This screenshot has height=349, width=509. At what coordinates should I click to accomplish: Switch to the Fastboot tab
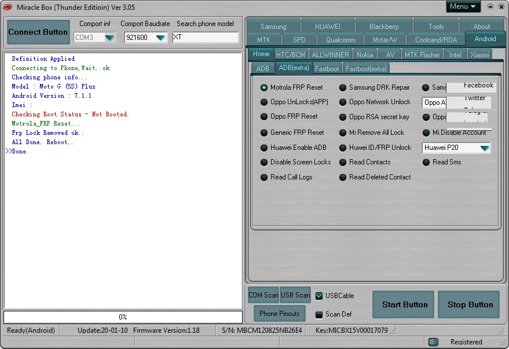click(x=327, y=69)
